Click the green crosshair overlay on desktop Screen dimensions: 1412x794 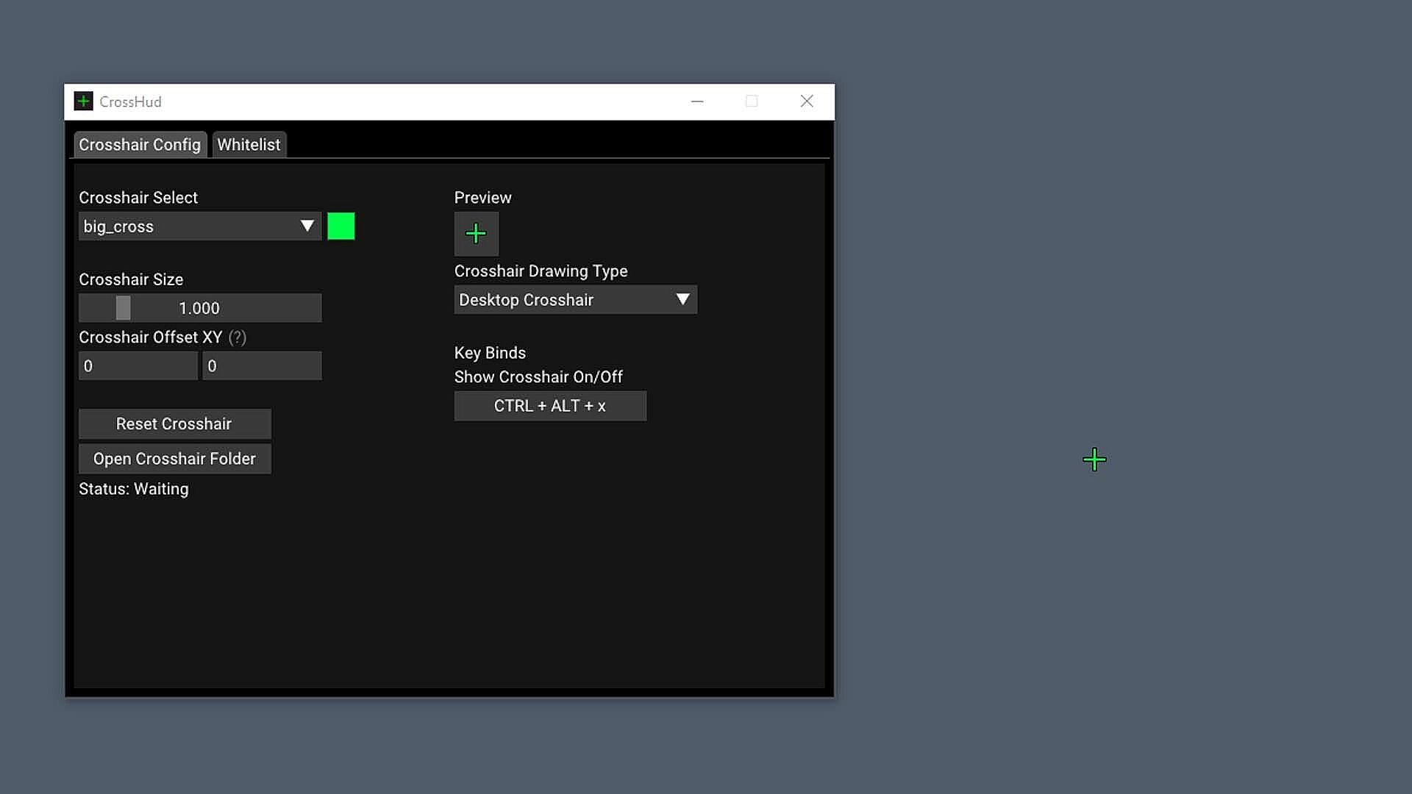(x=1094, y=460)
